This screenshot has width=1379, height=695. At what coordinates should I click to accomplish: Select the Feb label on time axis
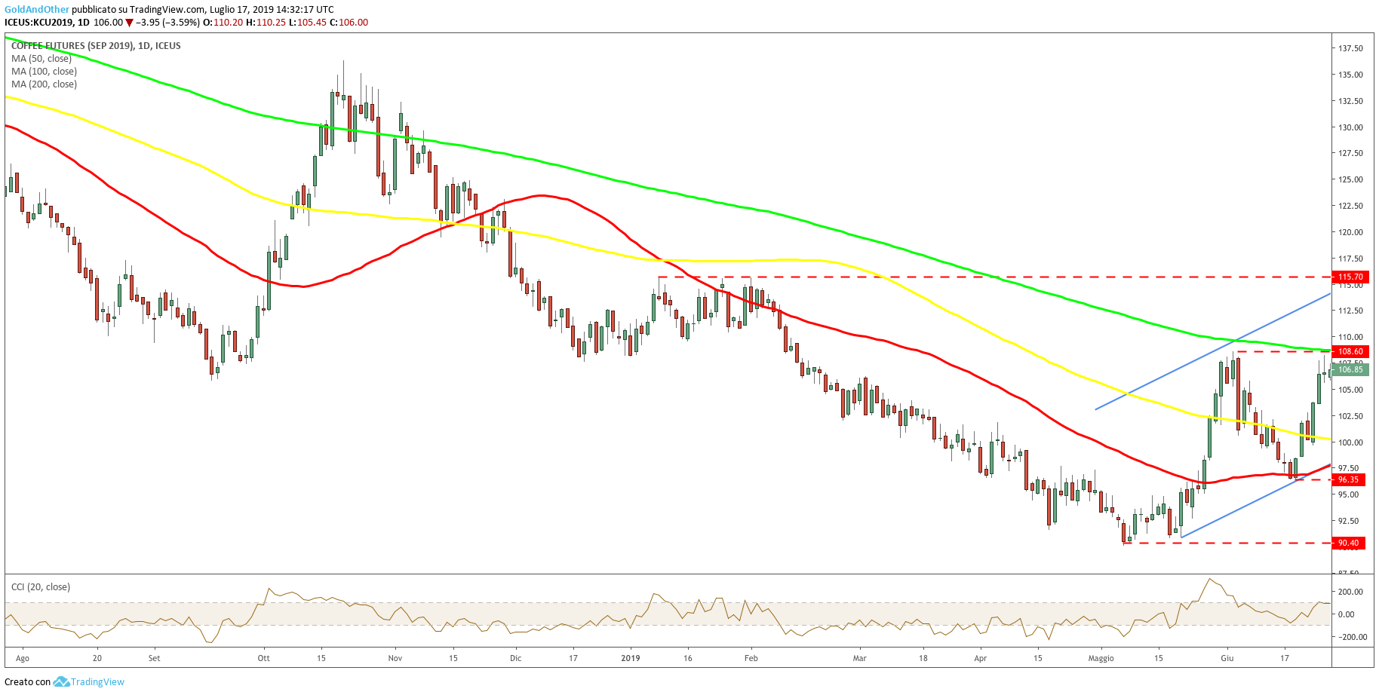click(x=751, y=659)
